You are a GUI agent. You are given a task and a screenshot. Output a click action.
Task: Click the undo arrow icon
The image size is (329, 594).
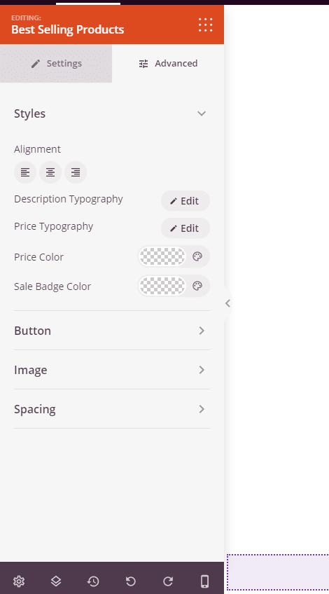131,581
